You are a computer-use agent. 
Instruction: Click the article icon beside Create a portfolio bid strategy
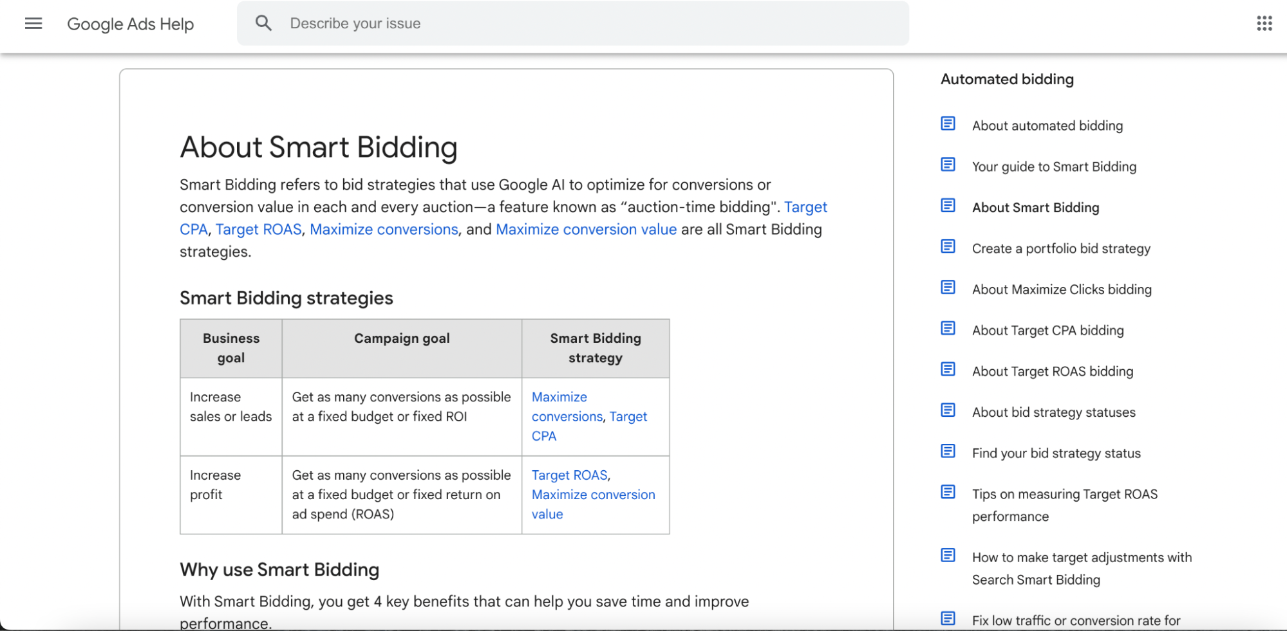point(948,246)
